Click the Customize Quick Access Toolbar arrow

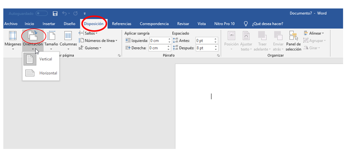pyautogui.click(x=85, y=13)
